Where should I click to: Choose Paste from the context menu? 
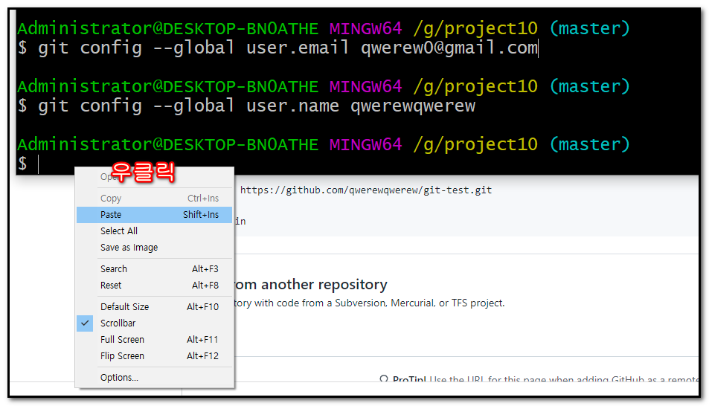(x=112, y=214)
